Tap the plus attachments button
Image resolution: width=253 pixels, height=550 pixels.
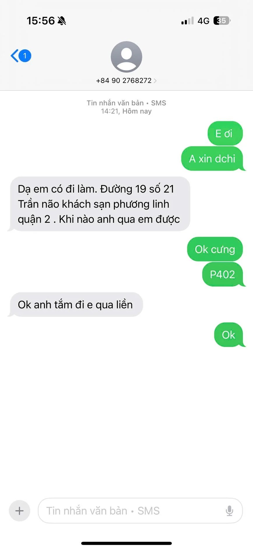pyautogui.click(x=20, y=511)
